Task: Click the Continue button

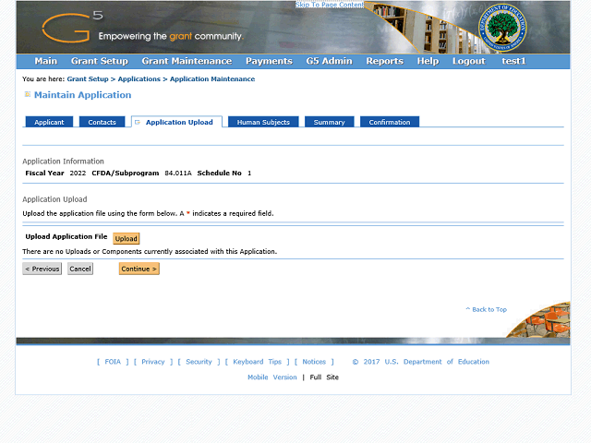Action: click(x=139, y=269)
